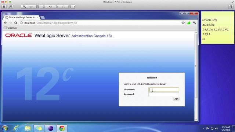Click the page scrollbar down arrow
This screenshot has width=235, height=132.
196,120
